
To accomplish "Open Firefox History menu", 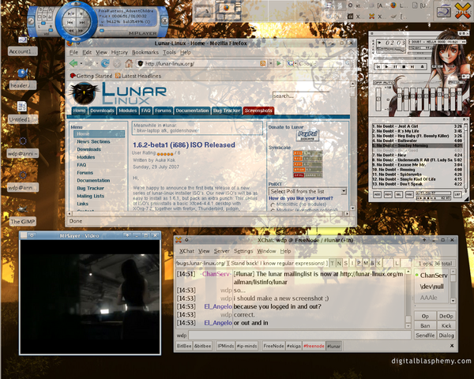I will click(119, 52).
